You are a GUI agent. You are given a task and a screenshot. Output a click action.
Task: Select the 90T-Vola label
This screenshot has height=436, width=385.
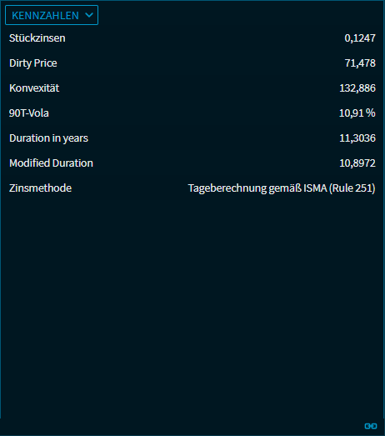(x=29, y=113)
